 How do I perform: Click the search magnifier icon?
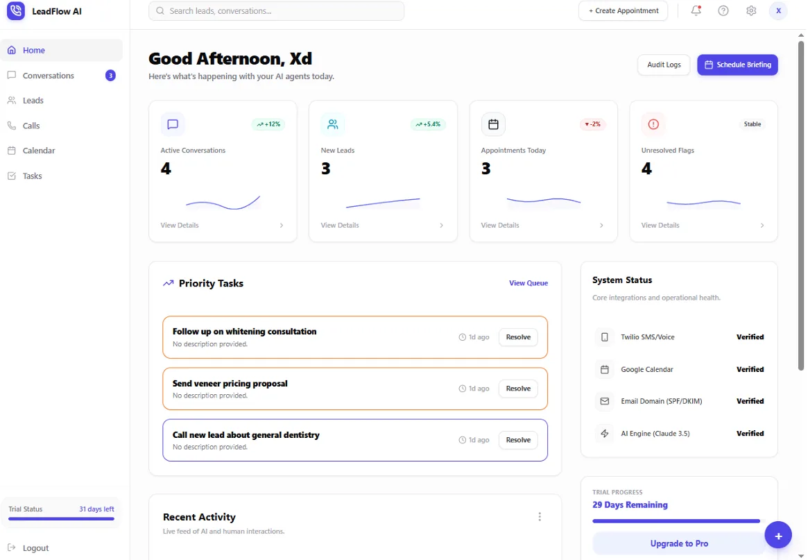coord(160,11)
